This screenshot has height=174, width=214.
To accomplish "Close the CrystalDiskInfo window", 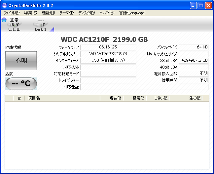I will (x=208, y=6).
